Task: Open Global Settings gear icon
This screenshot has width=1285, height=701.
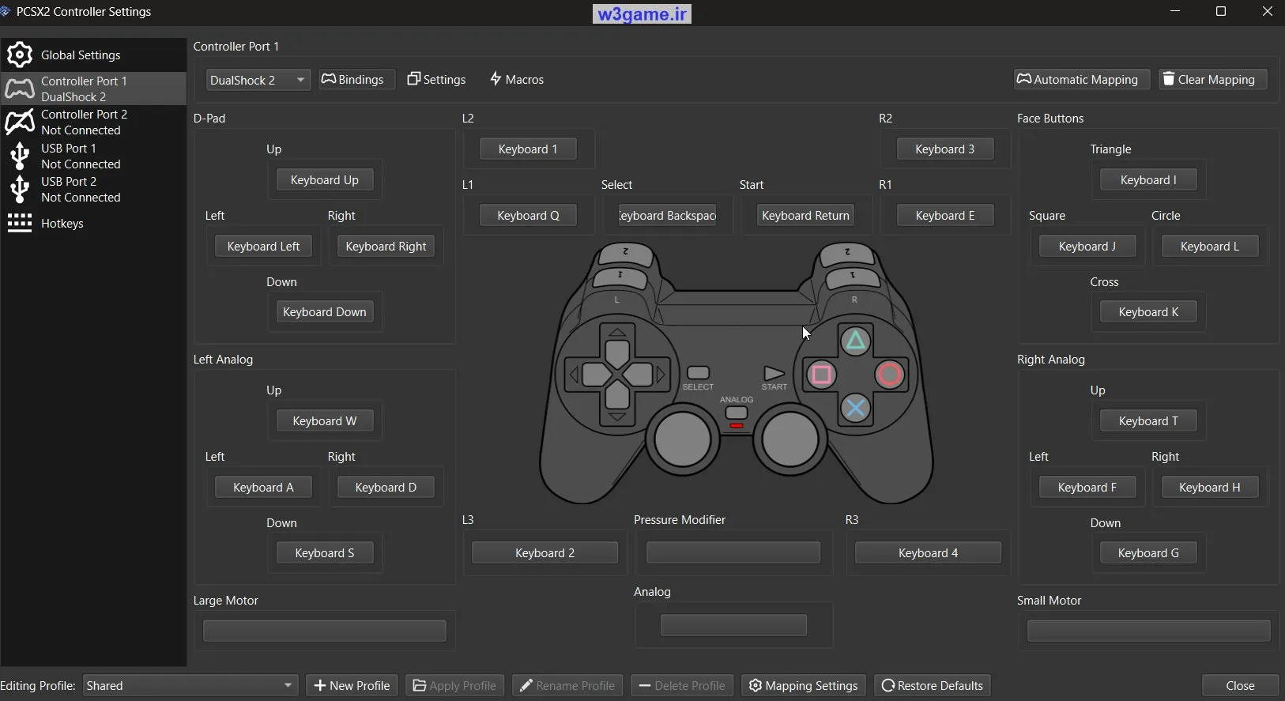Action: pos(20,55)
